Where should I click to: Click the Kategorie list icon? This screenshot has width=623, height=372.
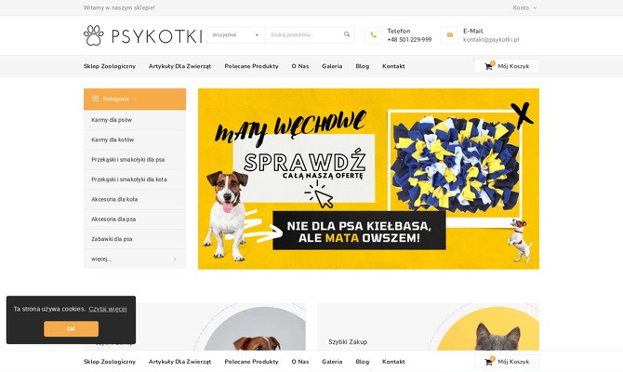pos(95,99)
